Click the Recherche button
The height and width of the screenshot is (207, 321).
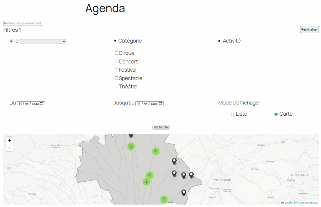tap(161, 127)
